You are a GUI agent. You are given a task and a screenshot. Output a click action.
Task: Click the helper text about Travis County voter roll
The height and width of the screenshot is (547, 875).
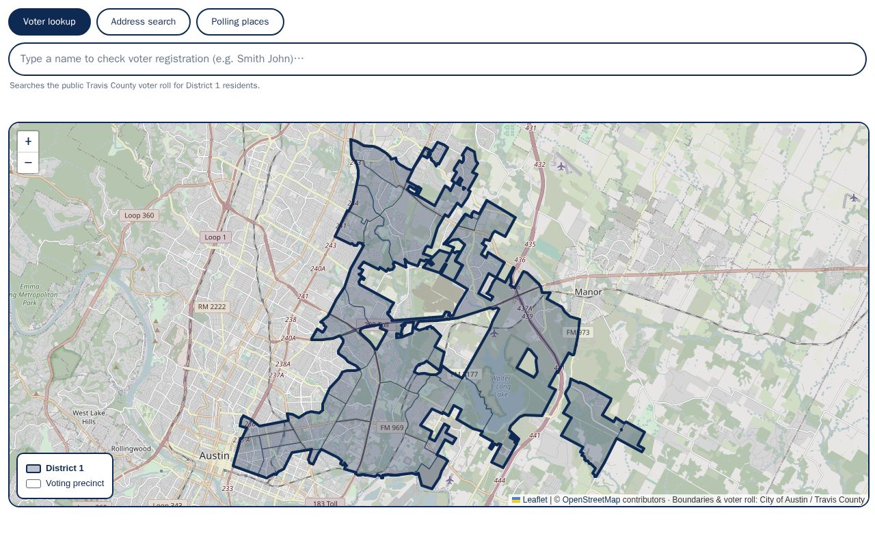(135, 85)
